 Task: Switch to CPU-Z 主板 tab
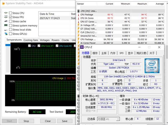[104, 53]
